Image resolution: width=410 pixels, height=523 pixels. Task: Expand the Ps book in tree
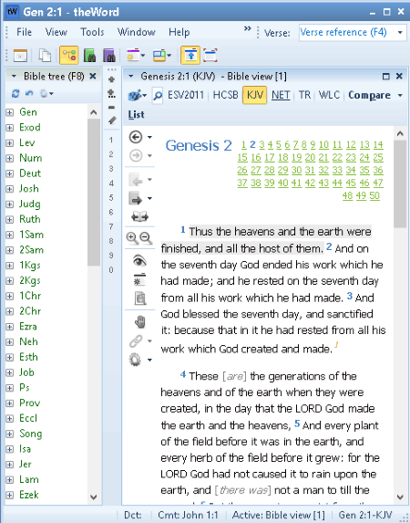point(9,388)
